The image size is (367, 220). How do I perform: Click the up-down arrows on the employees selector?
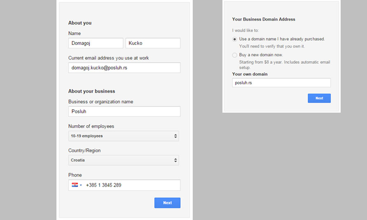point(176,136)
